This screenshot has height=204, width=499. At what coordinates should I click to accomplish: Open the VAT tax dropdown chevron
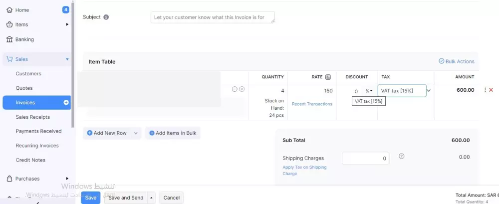429,91
